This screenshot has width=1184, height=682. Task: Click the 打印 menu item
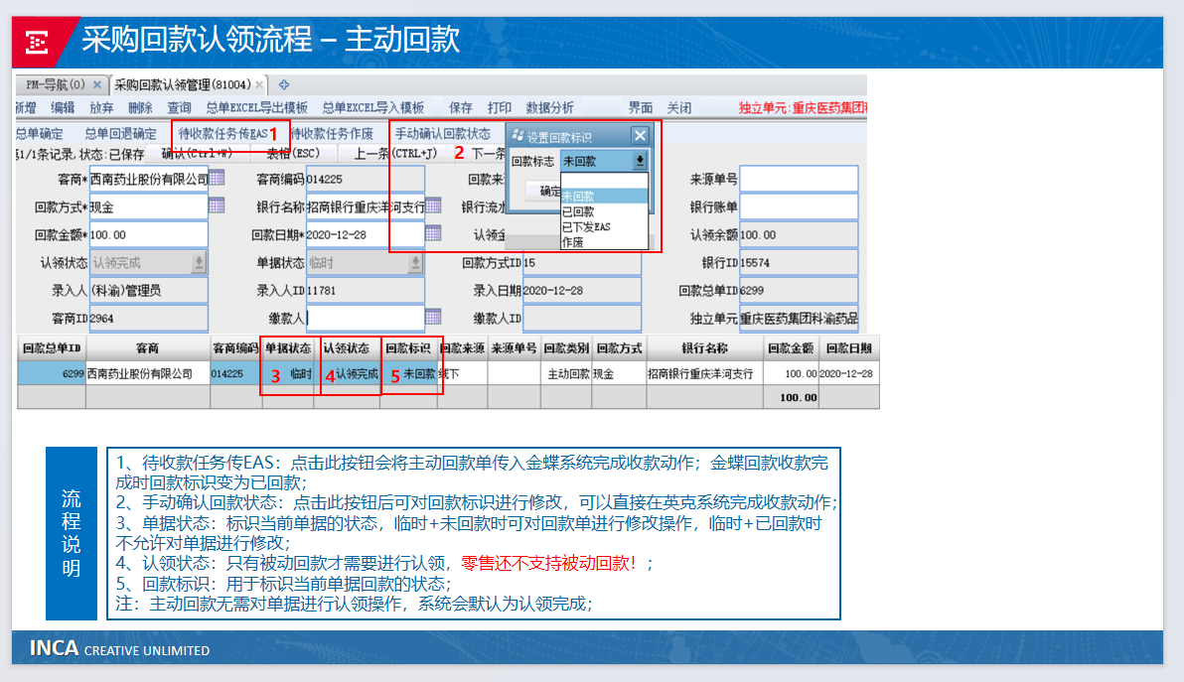(499, 108)
